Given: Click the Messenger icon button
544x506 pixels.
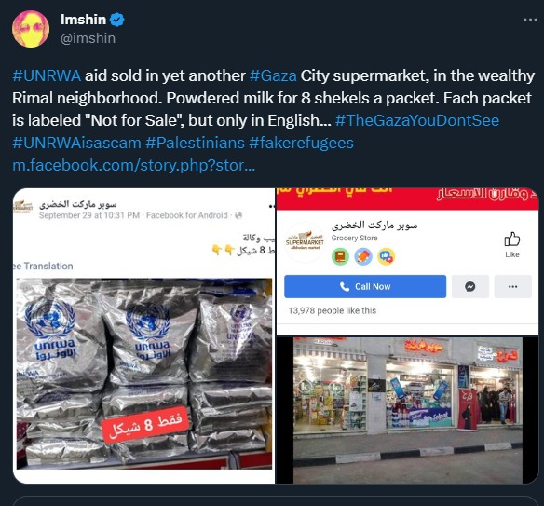Looking at the screenshot, I should point(470,287).
